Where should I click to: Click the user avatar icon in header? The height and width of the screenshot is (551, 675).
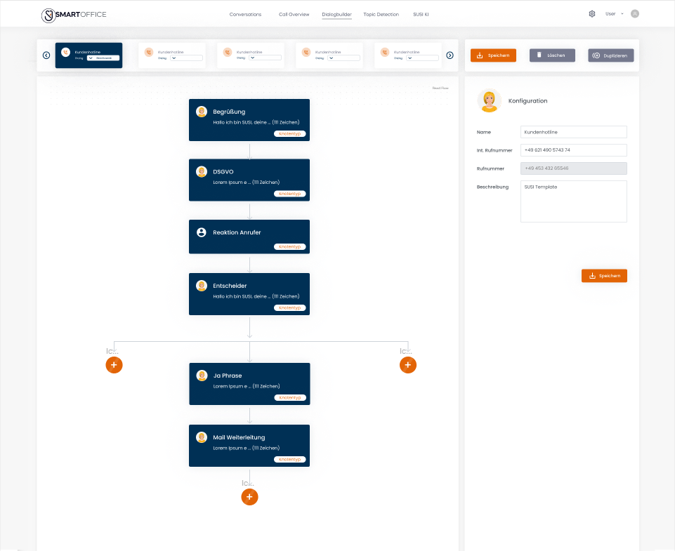click(634, 14)
